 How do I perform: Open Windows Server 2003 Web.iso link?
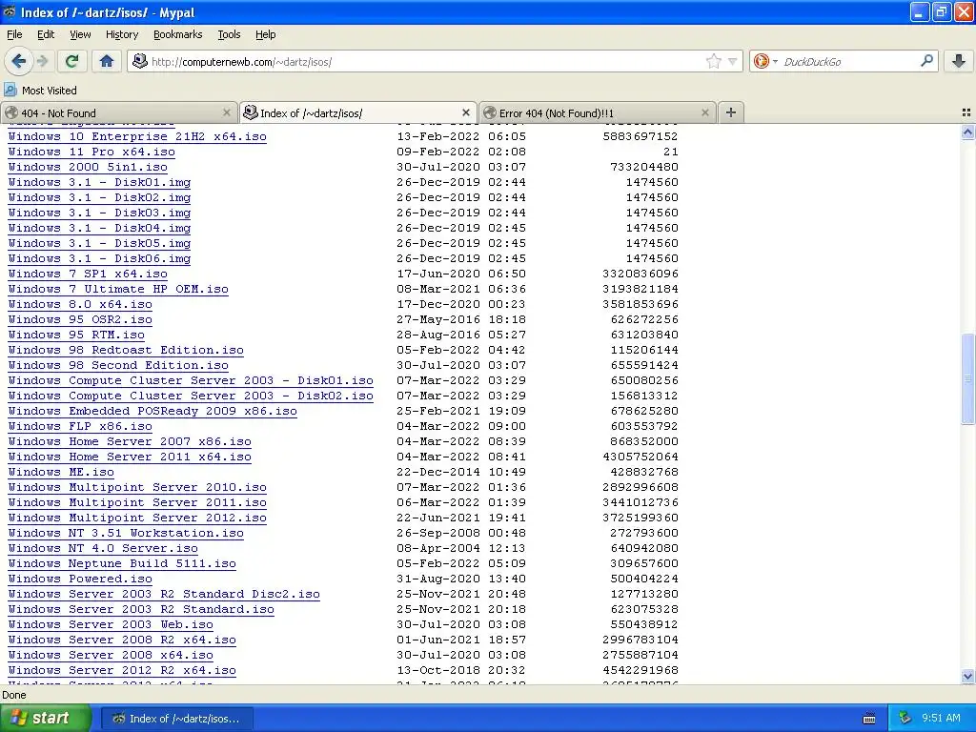point(111,625)
